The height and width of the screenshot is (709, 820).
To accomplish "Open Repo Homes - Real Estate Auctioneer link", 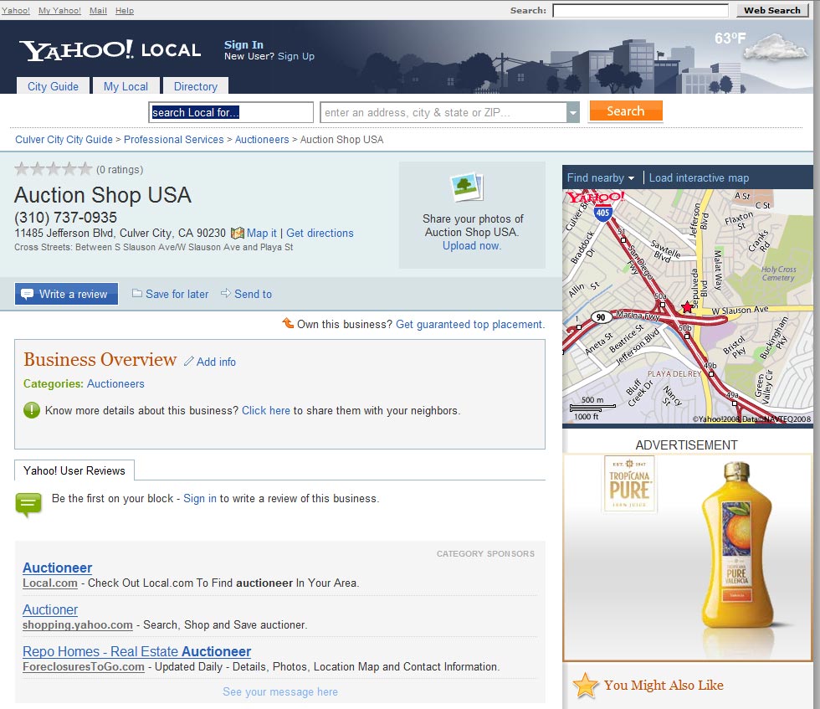I will [137, 651].
